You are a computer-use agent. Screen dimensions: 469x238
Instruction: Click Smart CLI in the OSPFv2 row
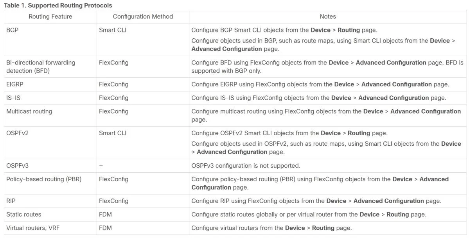tap(113, 133)
